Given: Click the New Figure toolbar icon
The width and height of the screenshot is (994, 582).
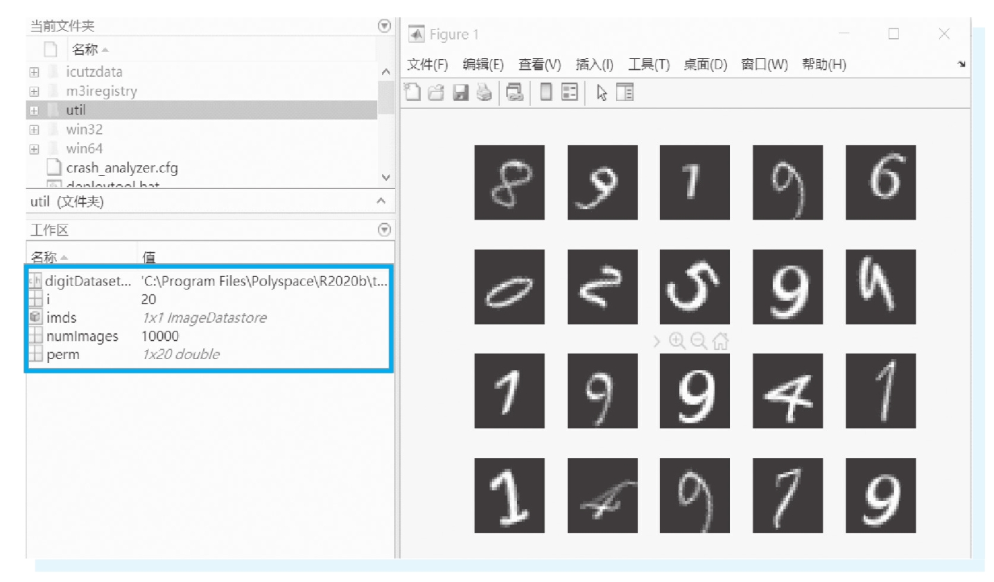Looking at the screenshot, I should pyautogui.click(x=413, y=92).
